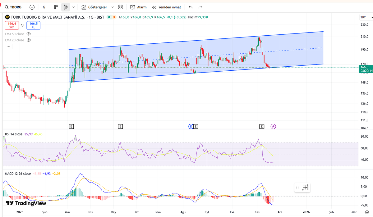
Task: Select the candlestick chart style icon
Action: click(x=65, y=7)
